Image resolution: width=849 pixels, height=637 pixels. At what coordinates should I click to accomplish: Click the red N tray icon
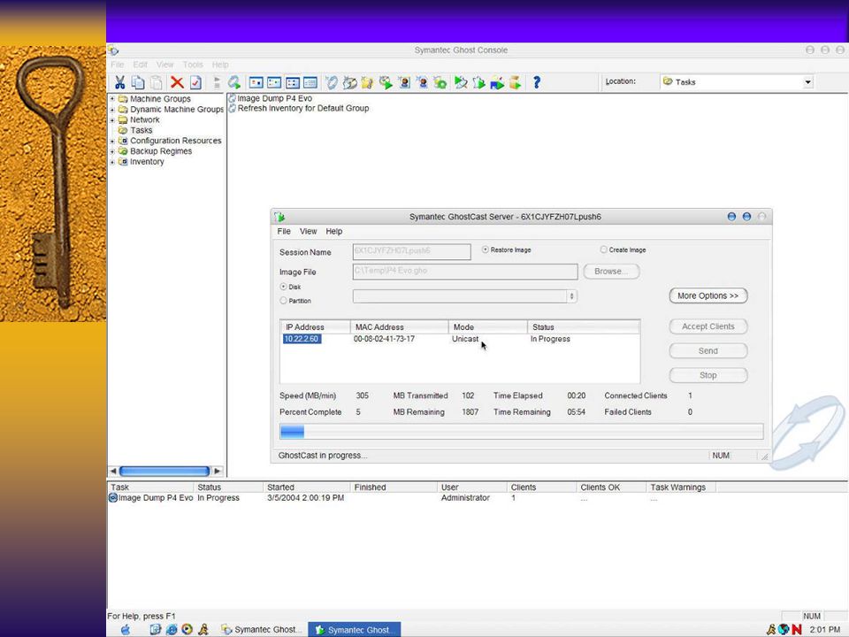tap(797, 629)
